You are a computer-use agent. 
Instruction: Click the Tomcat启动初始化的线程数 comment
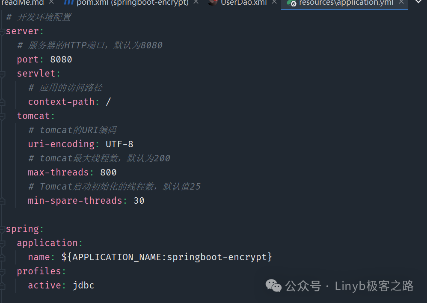114,187
